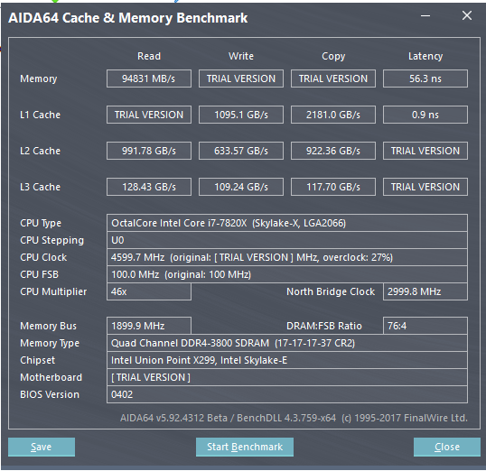The height and width of the screenshot is (471, 486).
Task: Select the L1 Cache Write 1095.1 GB/s value
Action: (x=241, y=115)
